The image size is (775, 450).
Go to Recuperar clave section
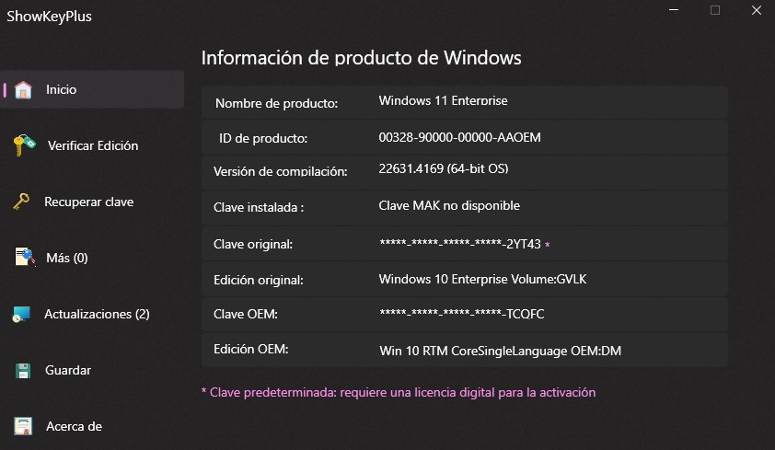89,202
